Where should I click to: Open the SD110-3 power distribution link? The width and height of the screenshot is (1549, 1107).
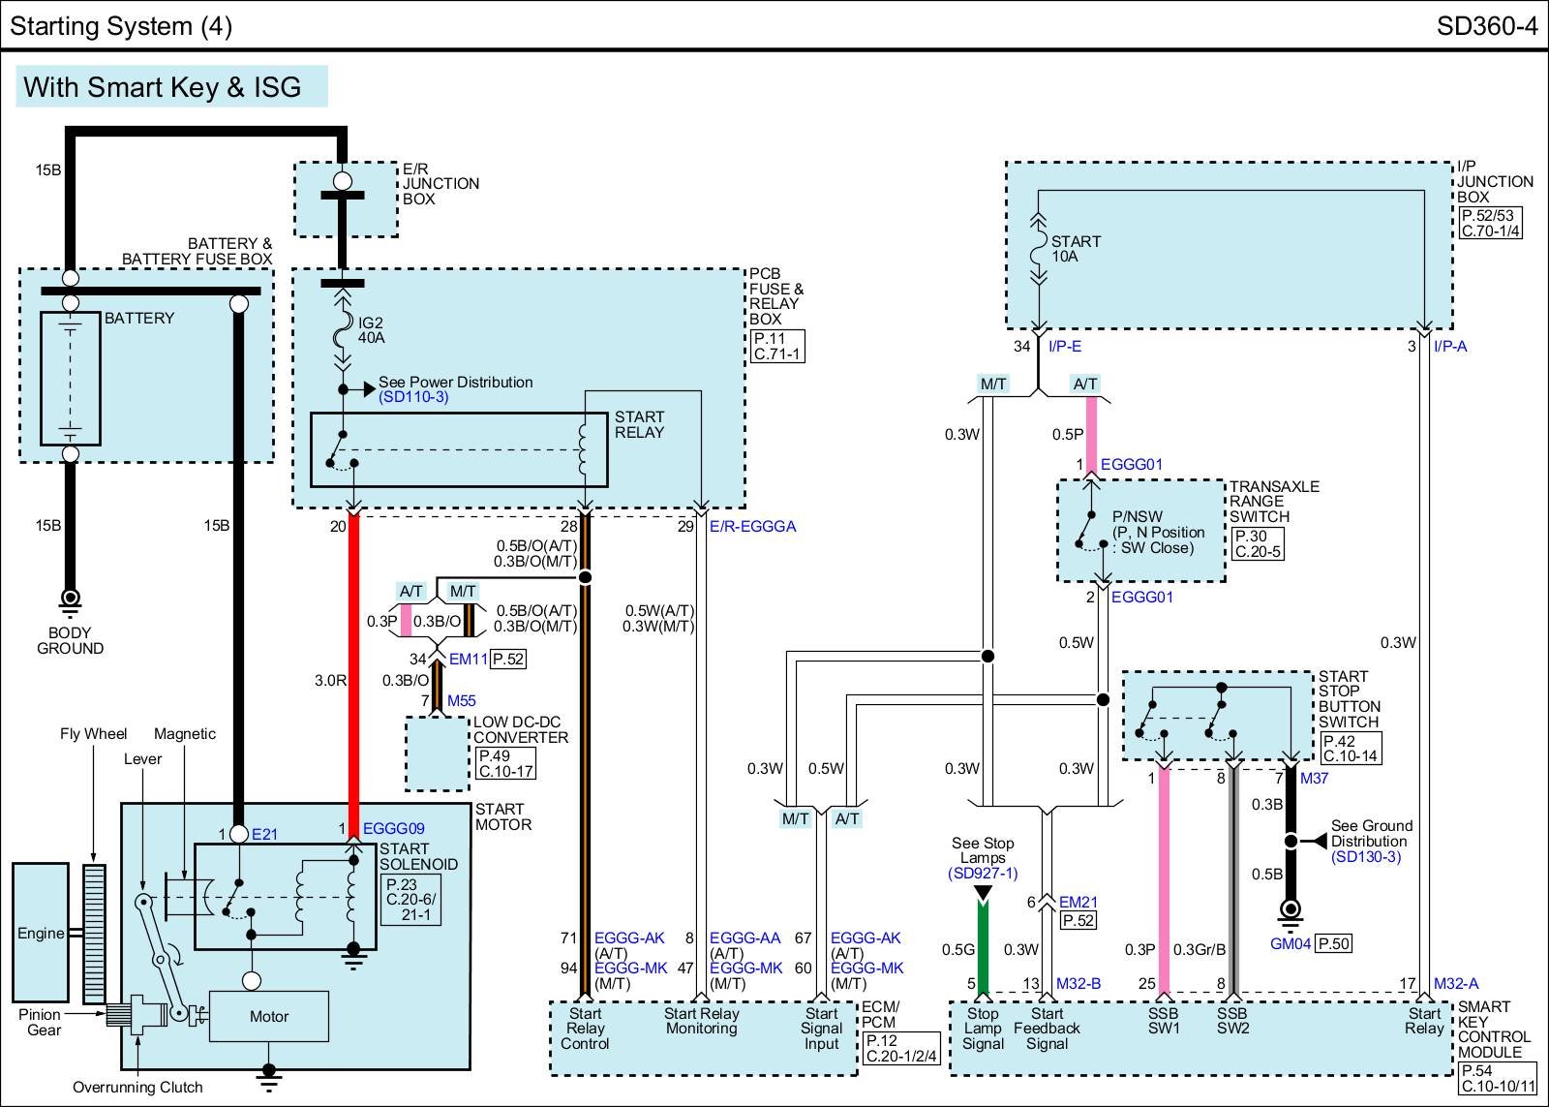tap(413, 397)
